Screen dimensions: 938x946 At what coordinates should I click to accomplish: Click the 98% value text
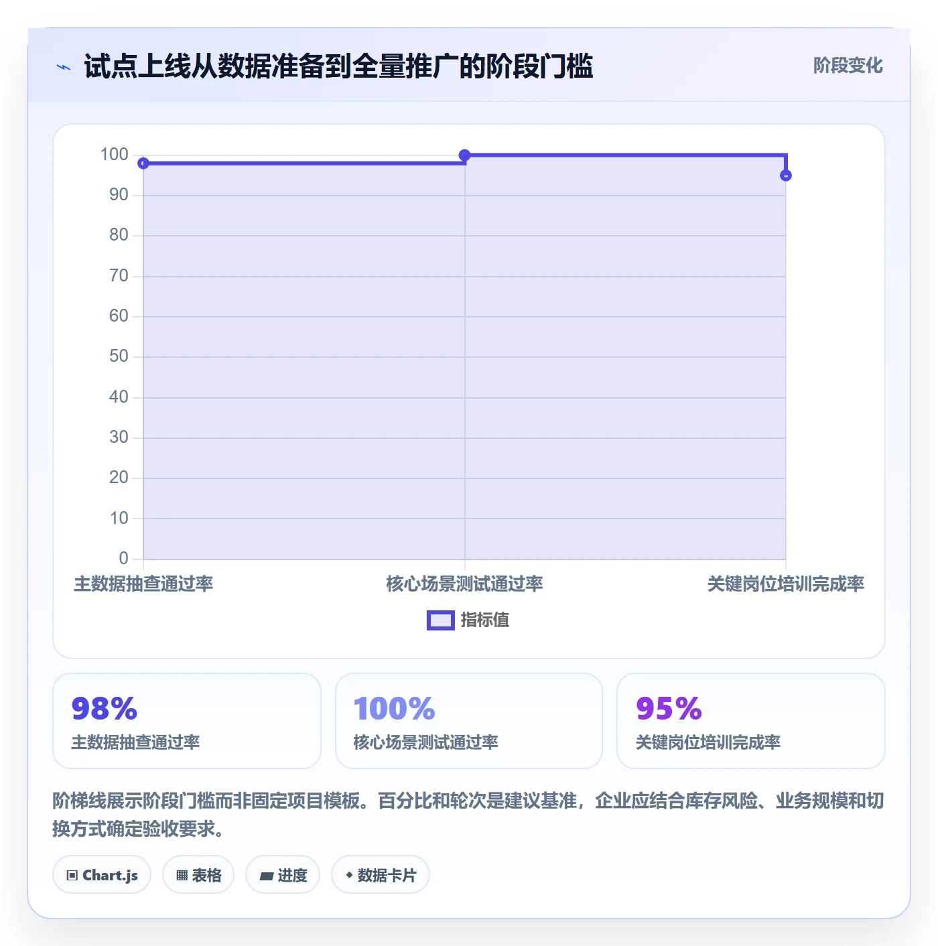tap(105, 708)
